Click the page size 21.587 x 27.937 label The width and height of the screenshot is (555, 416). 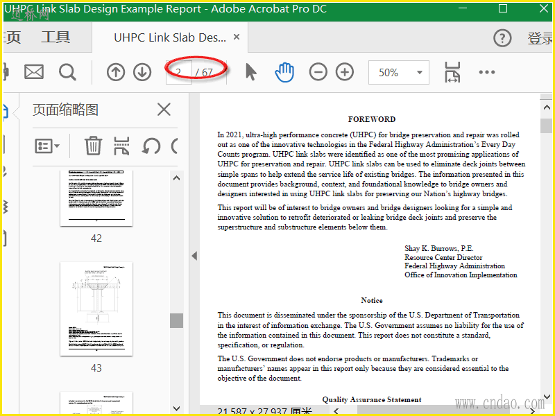265,411
